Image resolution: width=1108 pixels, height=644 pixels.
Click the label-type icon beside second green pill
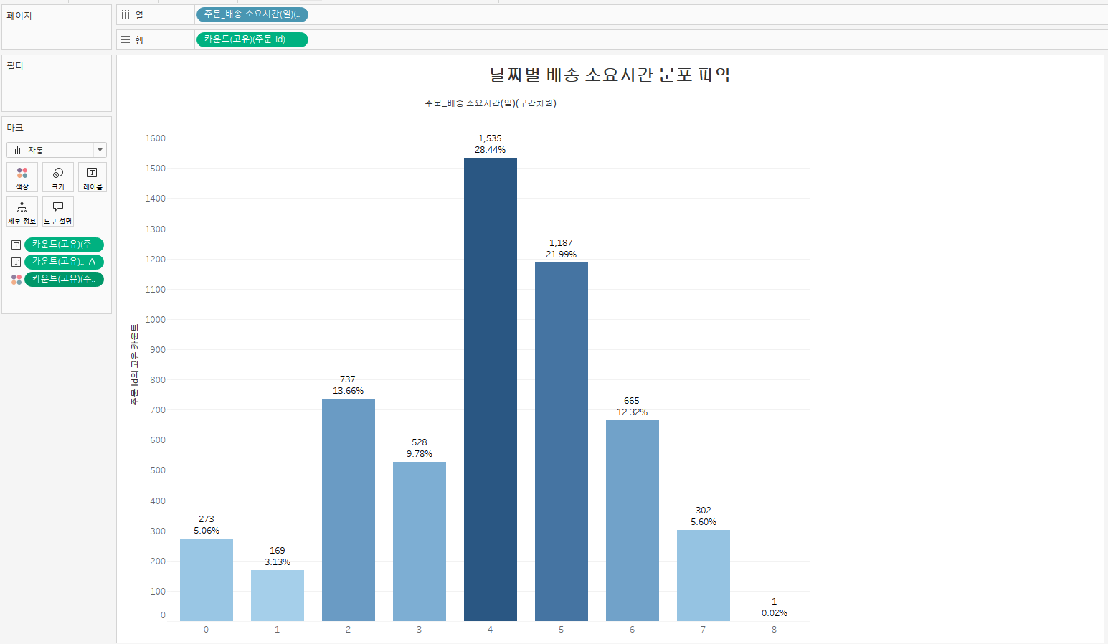point(16,262)
